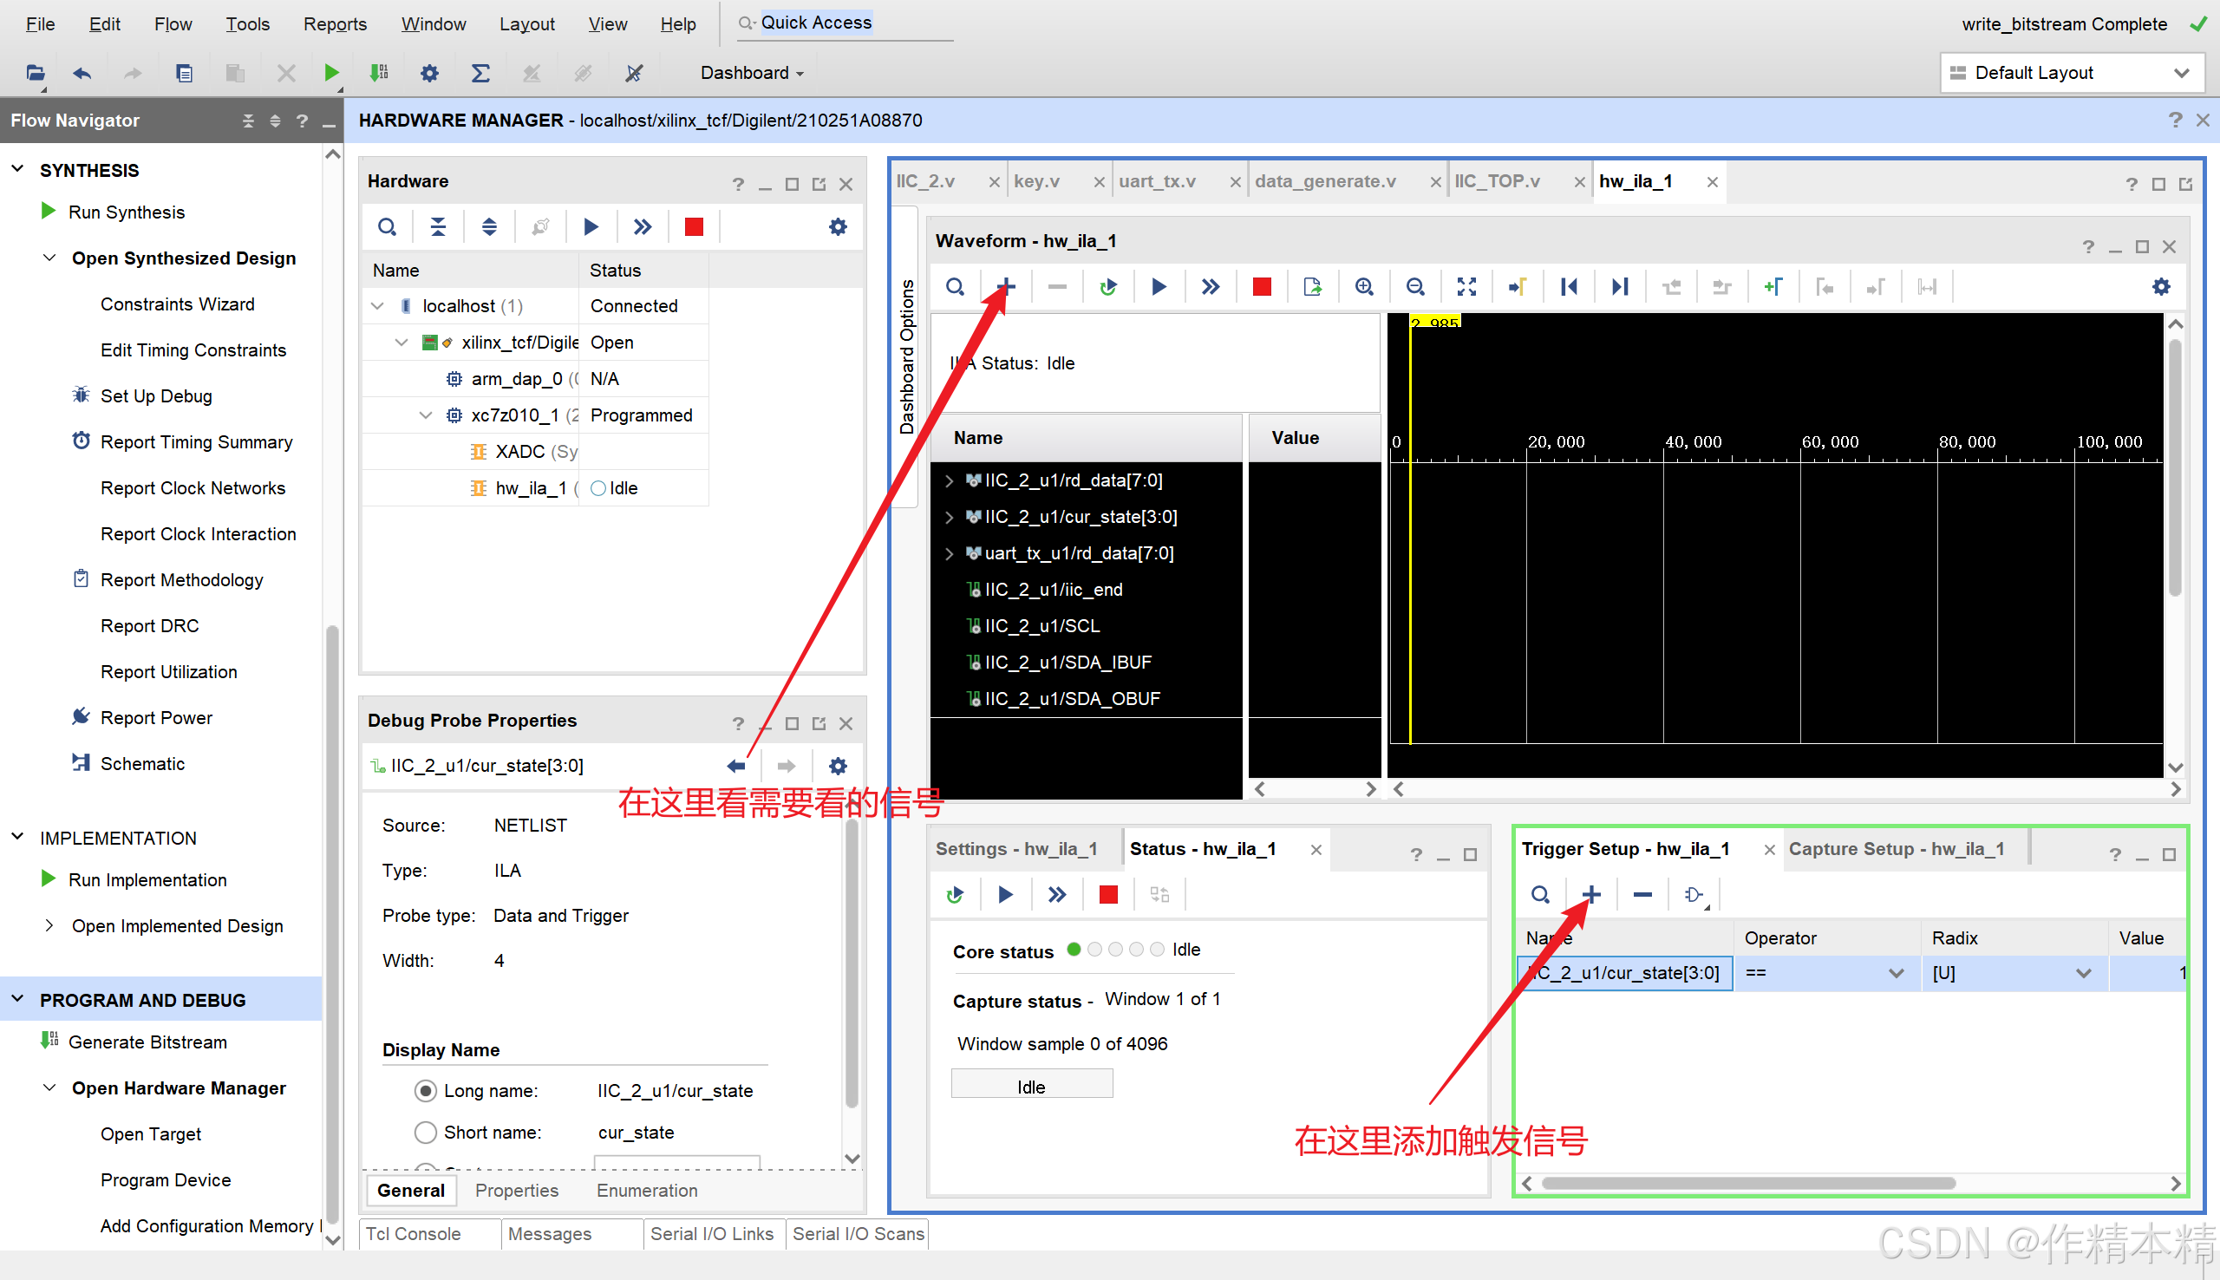The width and height of the screenshot is (2220, 1280).
Task: Add a probe with the Trigger Setup plus icon
Action: tap(1590, 894)
